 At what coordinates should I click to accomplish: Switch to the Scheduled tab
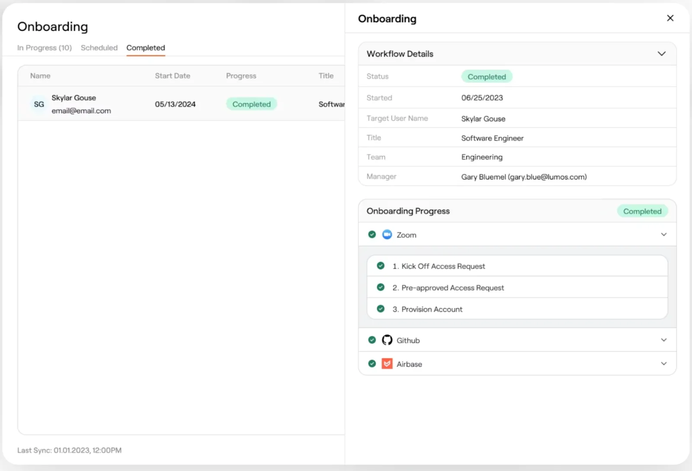(99, 48)
